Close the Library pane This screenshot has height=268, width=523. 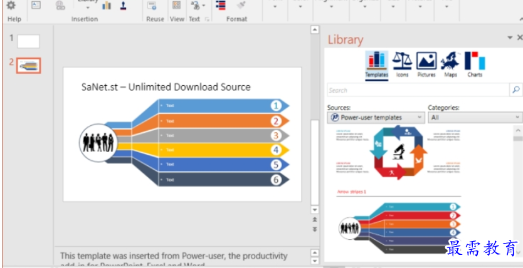tap(519, 38)
